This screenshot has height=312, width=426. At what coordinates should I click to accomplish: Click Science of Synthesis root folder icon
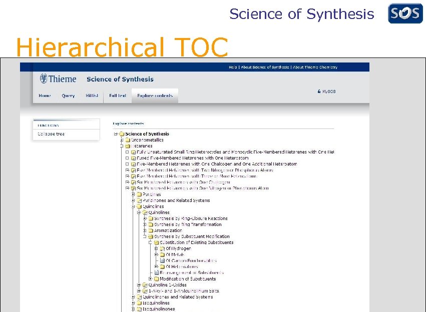tap(122, 134)
